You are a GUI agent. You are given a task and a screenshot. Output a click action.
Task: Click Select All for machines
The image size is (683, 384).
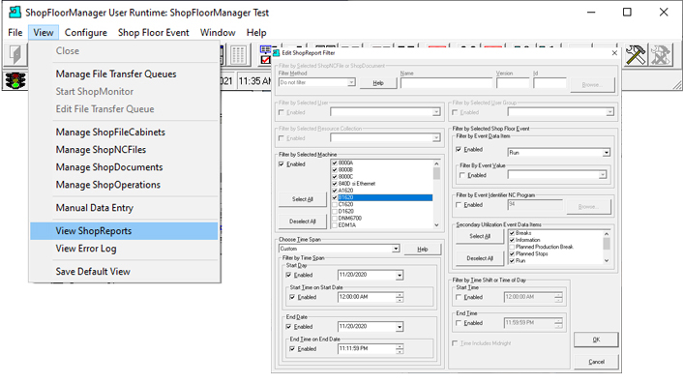pos(302,199)
